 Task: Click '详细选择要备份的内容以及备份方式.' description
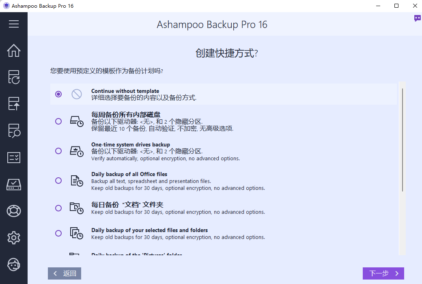pos(144,98)
